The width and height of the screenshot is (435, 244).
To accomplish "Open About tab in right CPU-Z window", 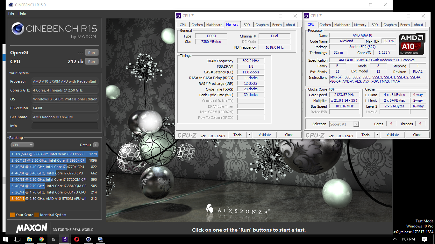I will click(418, 25).
